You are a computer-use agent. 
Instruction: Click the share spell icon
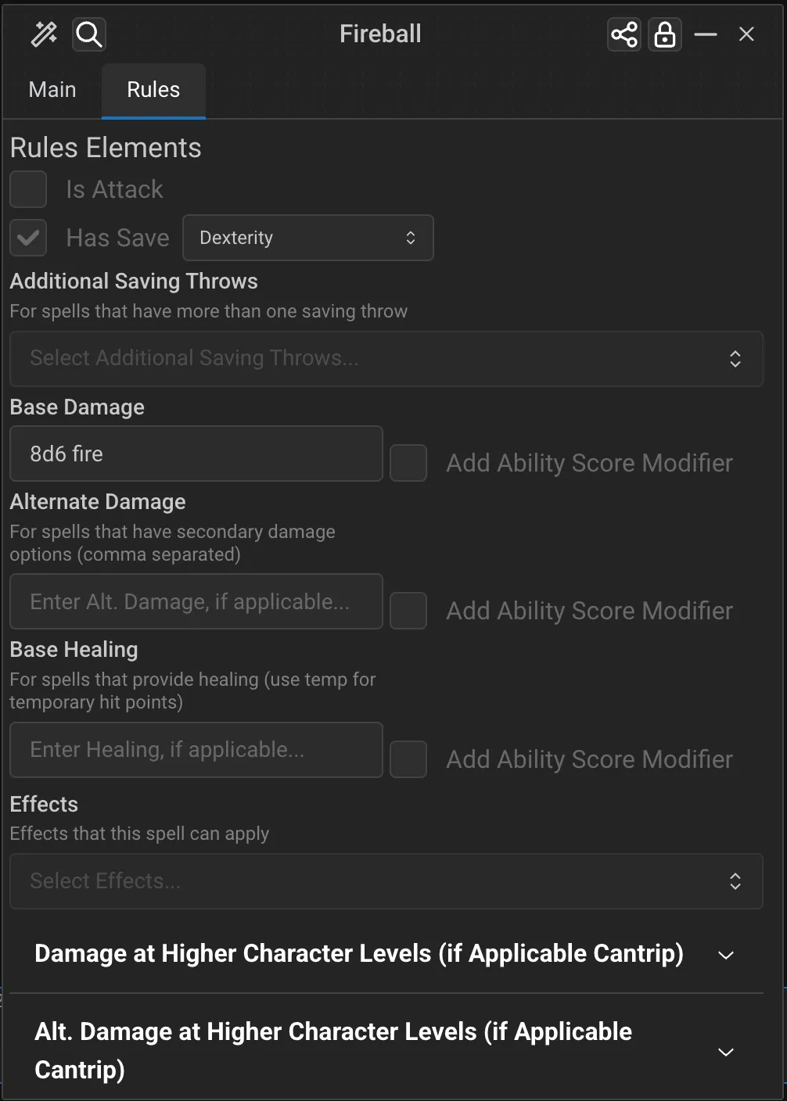[623, 34]
